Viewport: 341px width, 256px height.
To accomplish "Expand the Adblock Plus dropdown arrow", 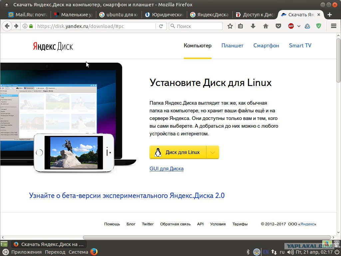I will click(x=299, y=26).
